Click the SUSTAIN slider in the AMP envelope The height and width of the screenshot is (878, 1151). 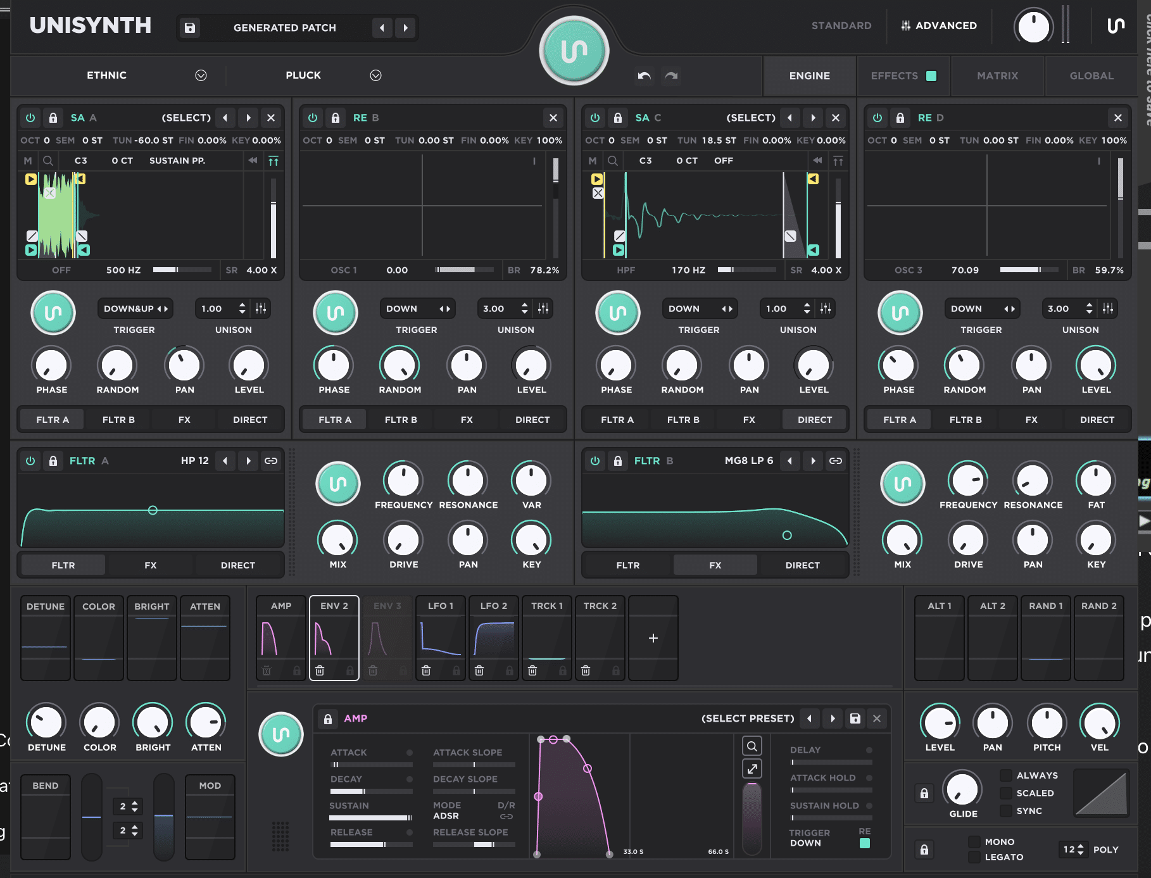tap(370, 818)
